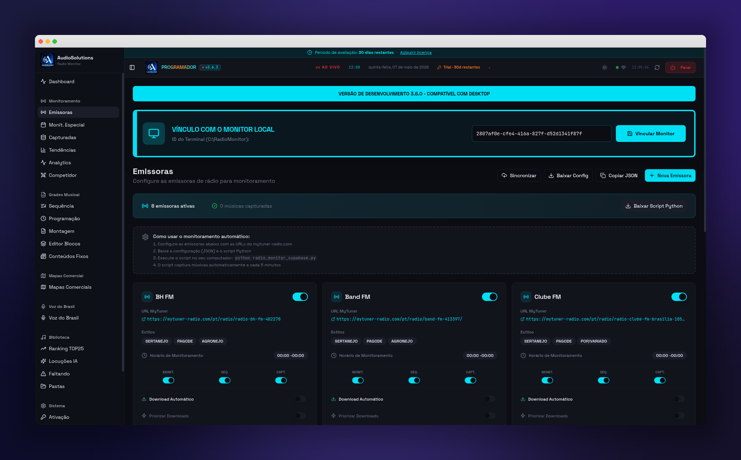Click the Wi-Fi connection status icon
Image resolution: width=741 pixels, height=460 pixels.
pyautogui.click(x=624, y=67)
